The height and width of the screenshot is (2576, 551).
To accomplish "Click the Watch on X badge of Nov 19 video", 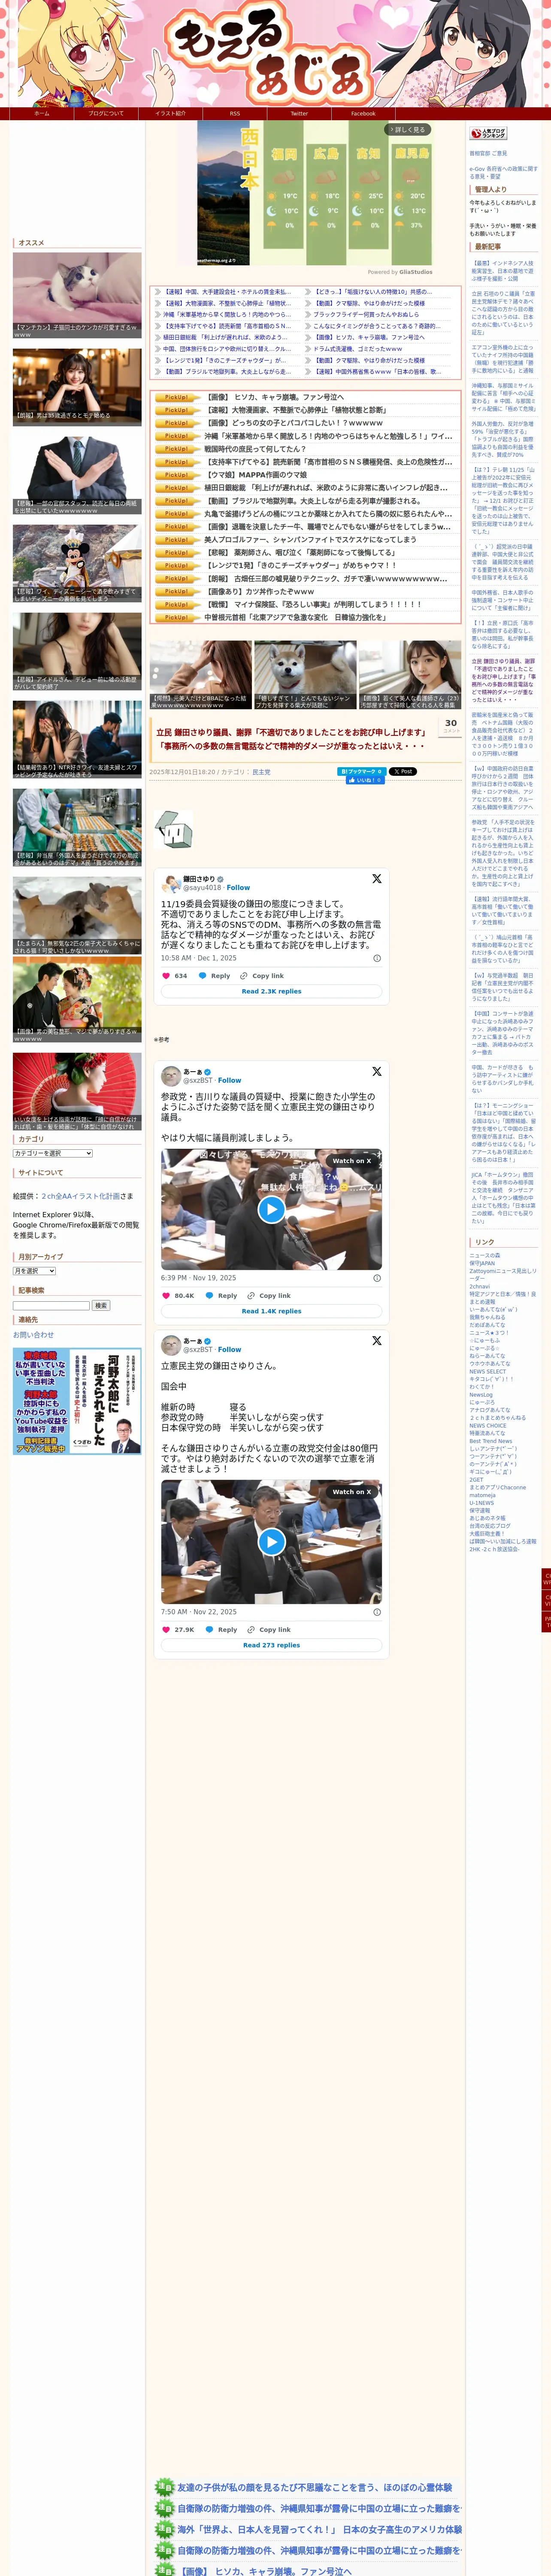I will point(351,1160).
